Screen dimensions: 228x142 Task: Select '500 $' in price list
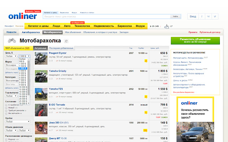tap(23, 61)
